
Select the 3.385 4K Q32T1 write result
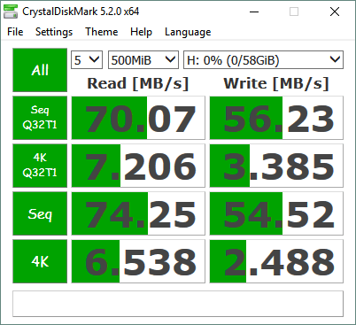point(276,166)
